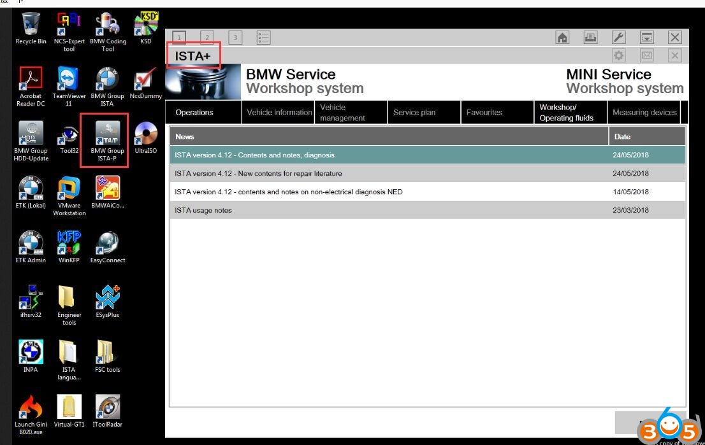Click the wrench settings icon
Image resolution: width=705 pixels, height=445 pixels.
[618, 38]
